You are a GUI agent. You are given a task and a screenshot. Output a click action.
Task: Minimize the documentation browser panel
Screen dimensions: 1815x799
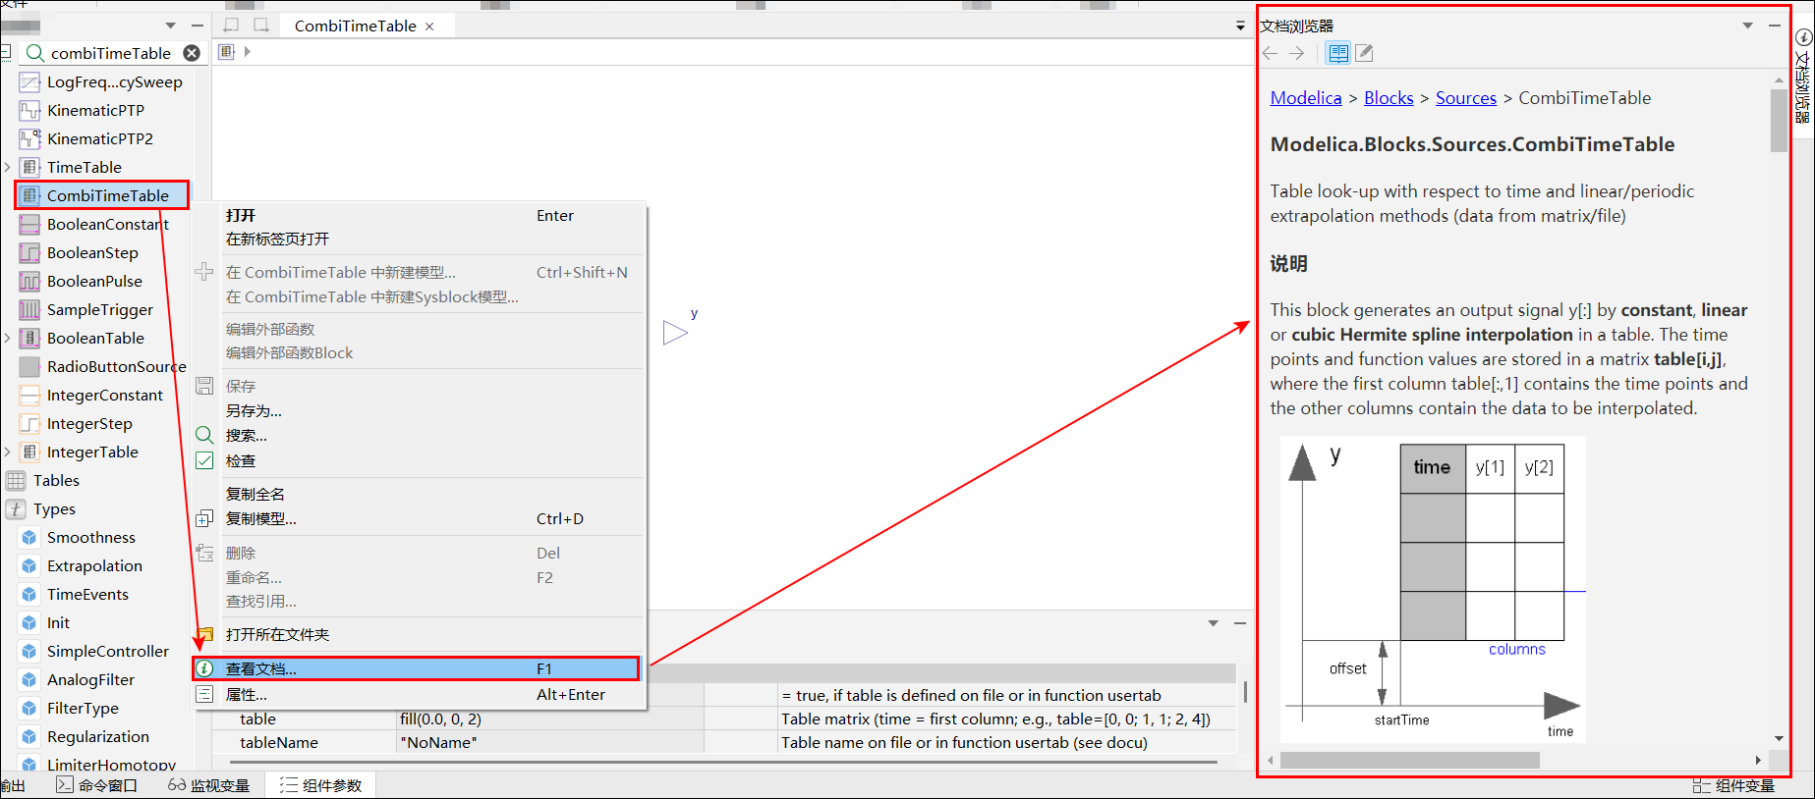coord(1775,26)
